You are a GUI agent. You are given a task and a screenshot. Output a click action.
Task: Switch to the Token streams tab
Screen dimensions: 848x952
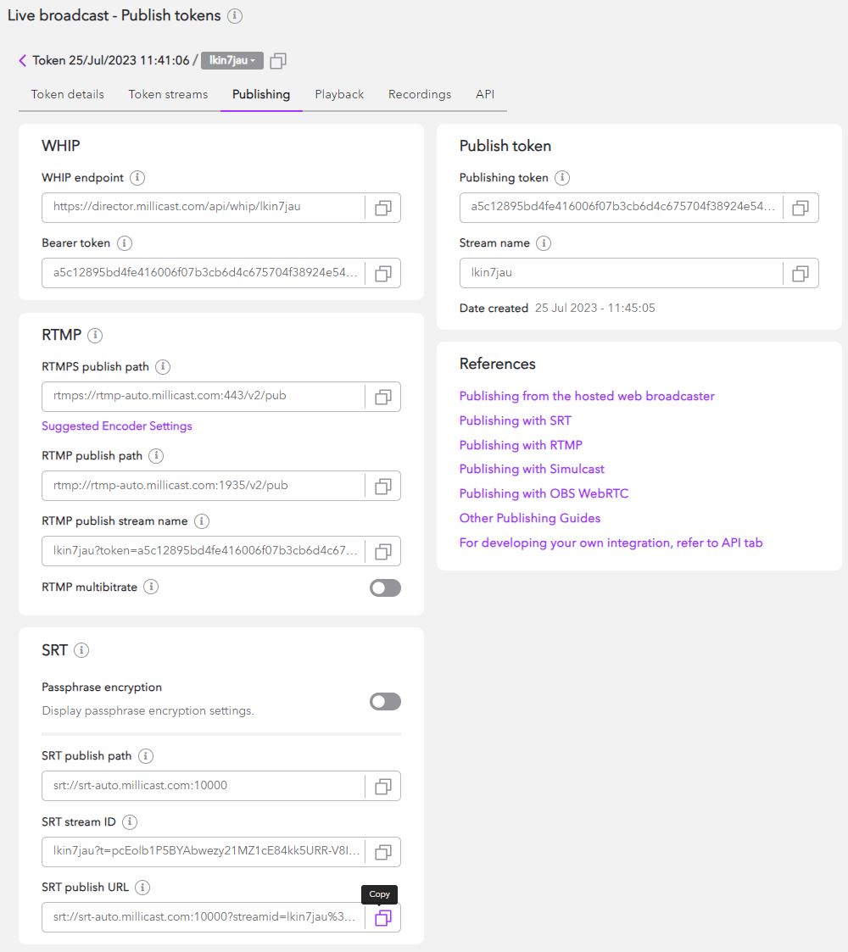[x=168, y=94]
